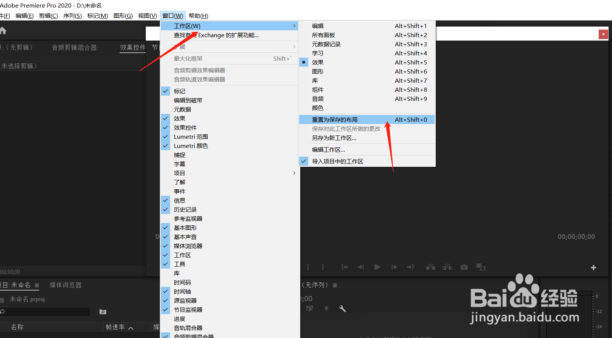Screen dimensions: 612x338
Task: Click Export Frame camera icon
Action: [x=464, y=267]
